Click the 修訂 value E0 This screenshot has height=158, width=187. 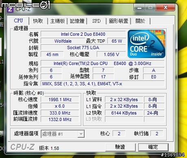click(154, 77)
